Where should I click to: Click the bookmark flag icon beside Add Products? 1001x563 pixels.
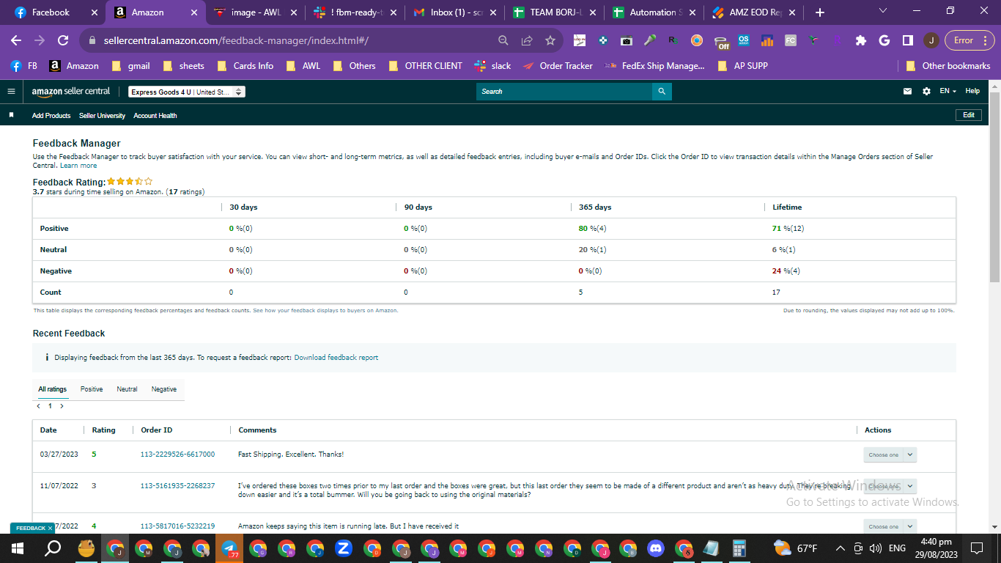[11, 116]
